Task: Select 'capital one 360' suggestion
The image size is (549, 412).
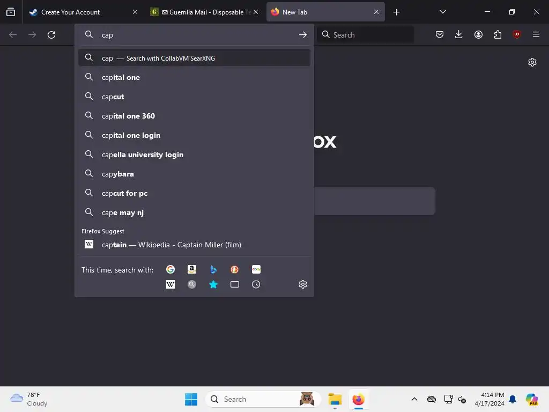Action: pyautogui.click(x=194, y=116)
